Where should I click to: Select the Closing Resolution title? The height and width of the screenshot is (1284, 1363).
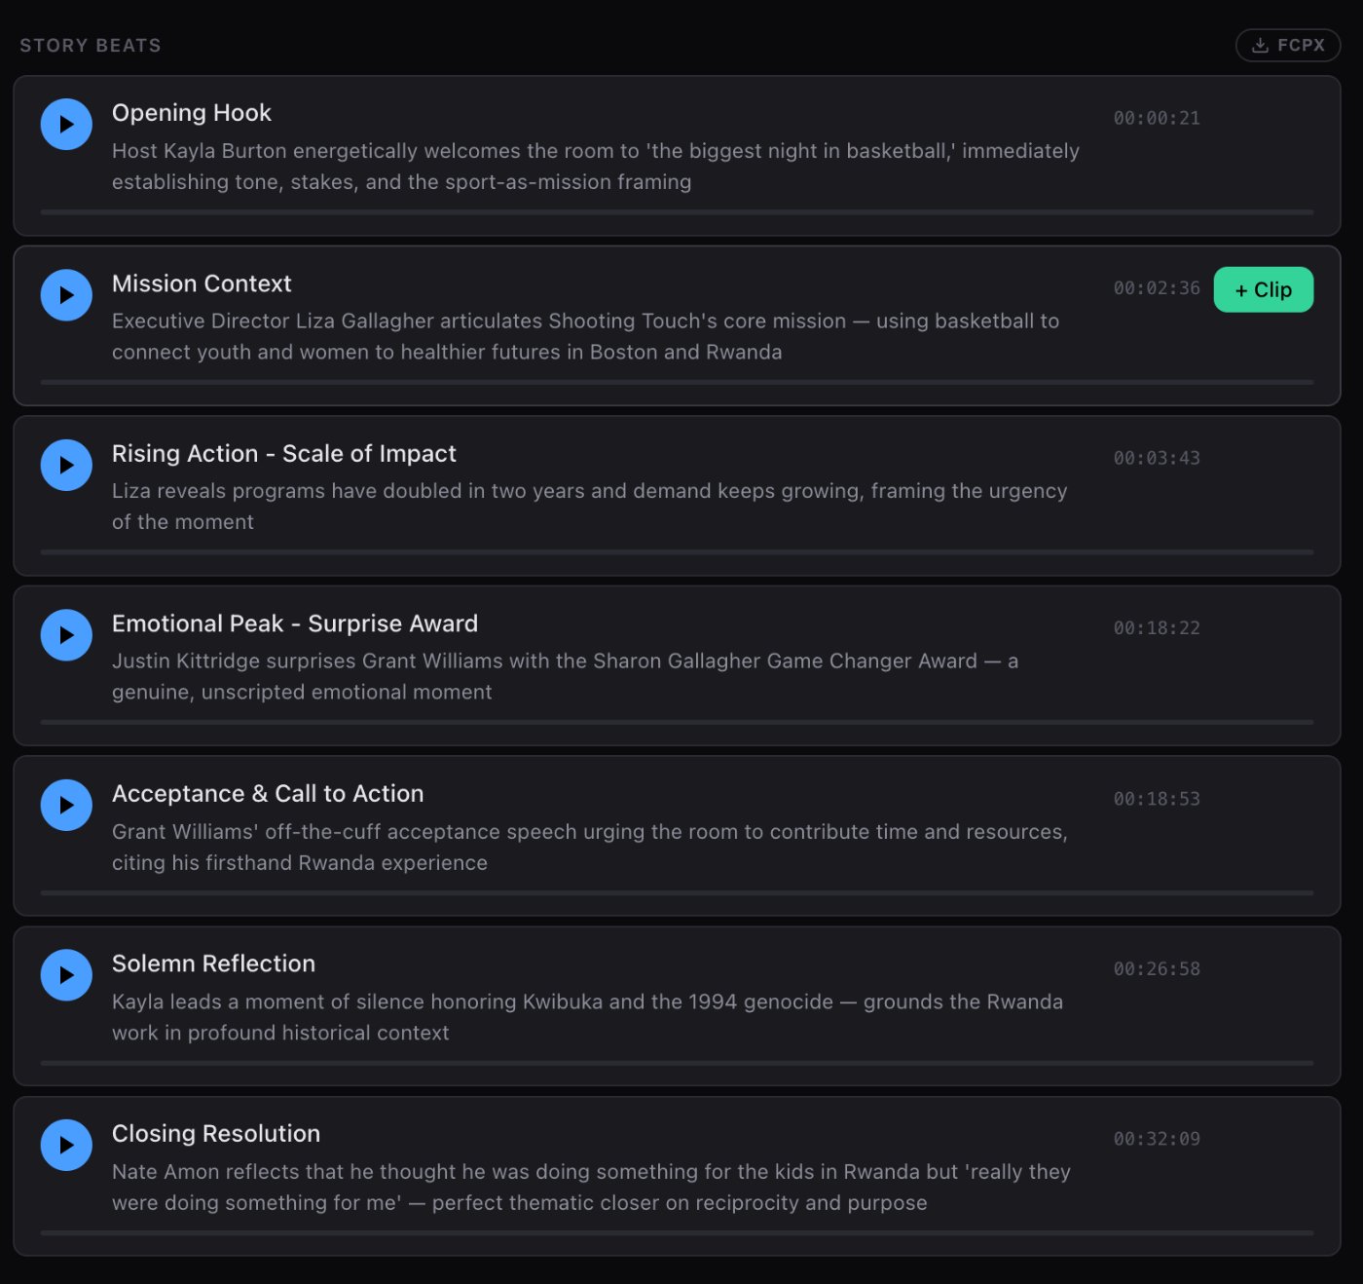click(x=216, y=1134)
